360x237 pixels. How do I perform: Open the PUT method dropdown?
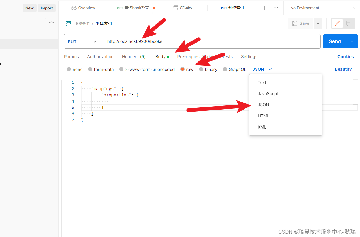[x=82, y=41]
